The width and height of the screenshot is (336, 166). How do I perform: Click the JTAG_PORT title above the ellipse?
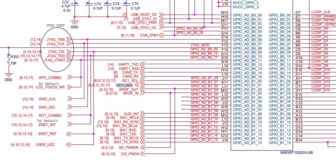pos(55,26)
